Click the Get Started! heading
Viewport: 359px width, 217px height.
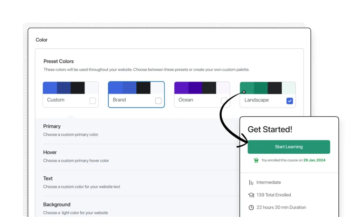click(270, 129)
